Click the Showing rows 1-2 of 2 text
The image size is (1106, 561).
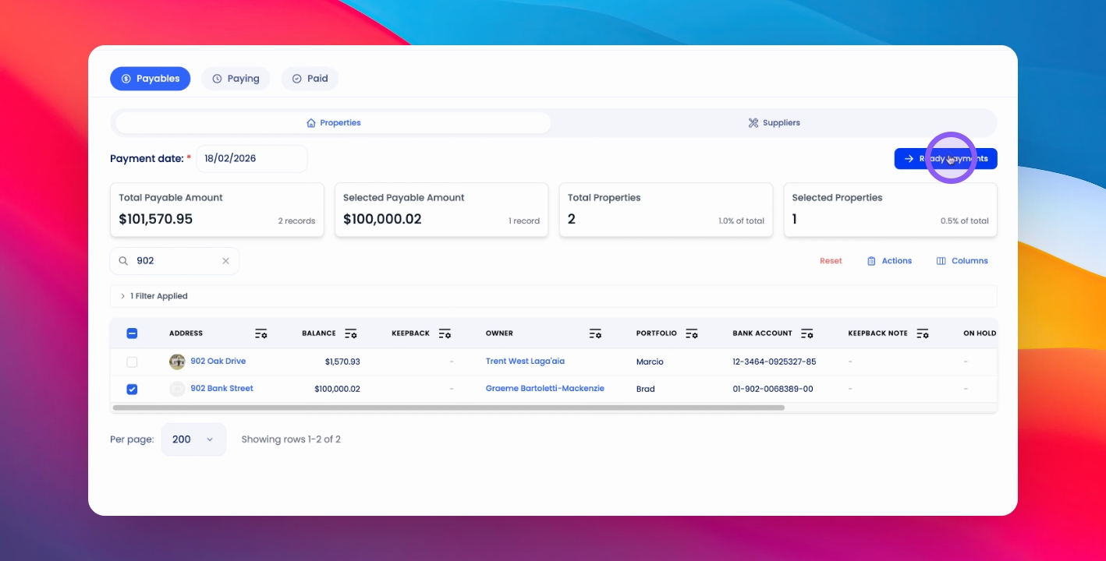(x=291, y=439)
